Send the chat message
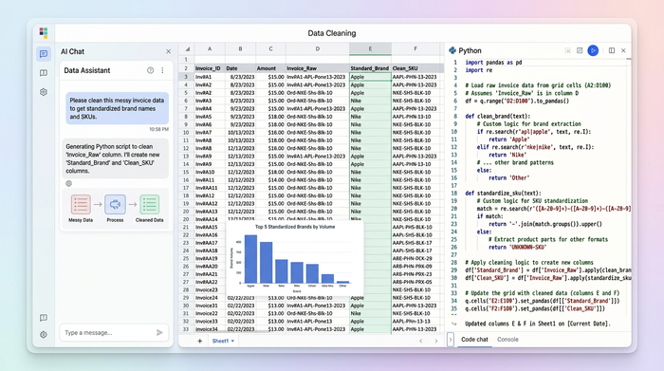Viewport: 664px width, 371px height. coord(159,332)
